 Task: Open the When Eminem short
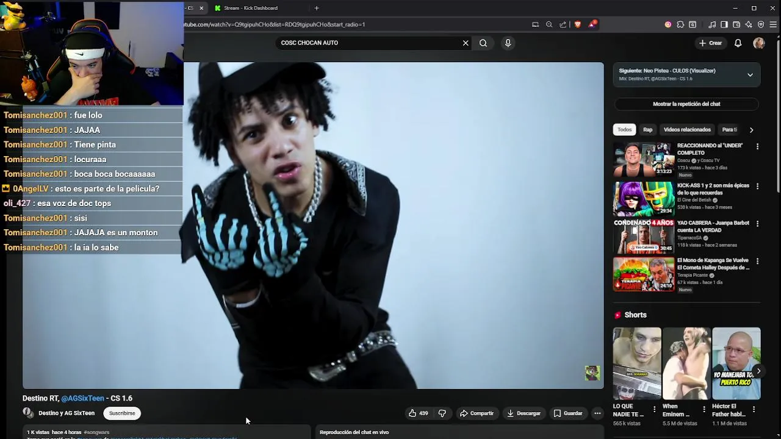point(686,363)
